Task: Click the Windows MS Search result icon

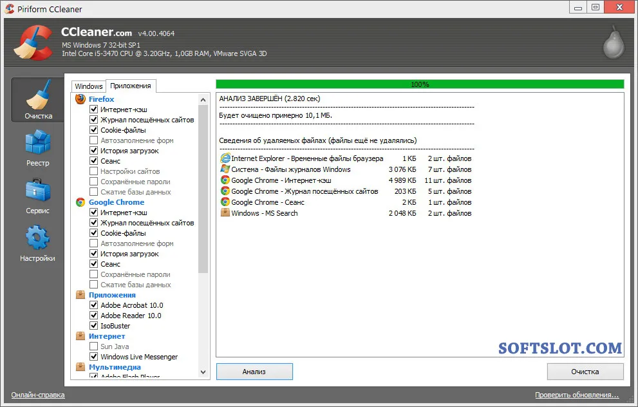Action: tap(225, 213)
